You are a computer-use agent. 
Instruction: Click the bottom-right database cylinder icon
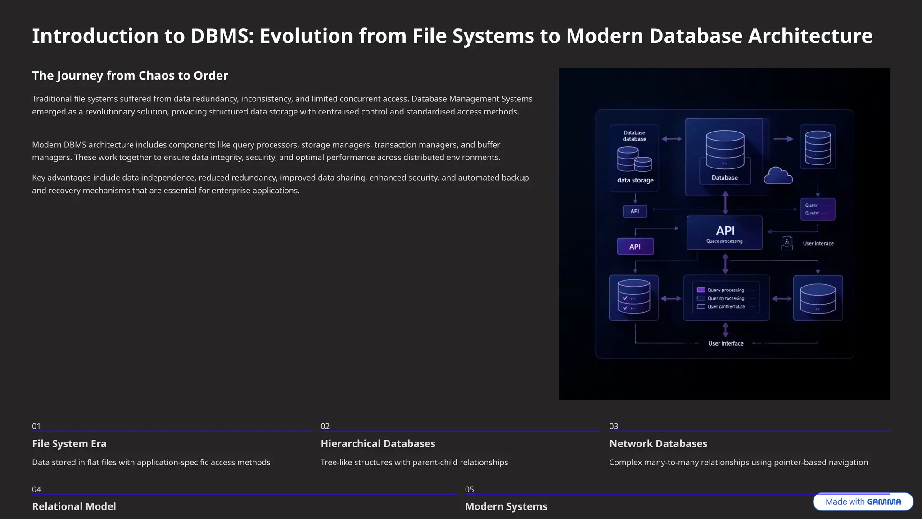[x=818, y=298]
